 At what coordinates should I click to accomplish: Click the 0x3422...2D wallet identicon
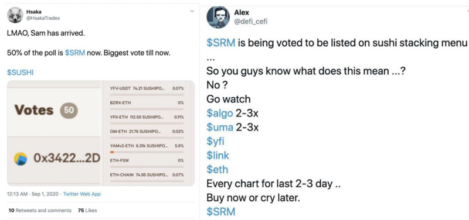[x=21, y=159]
